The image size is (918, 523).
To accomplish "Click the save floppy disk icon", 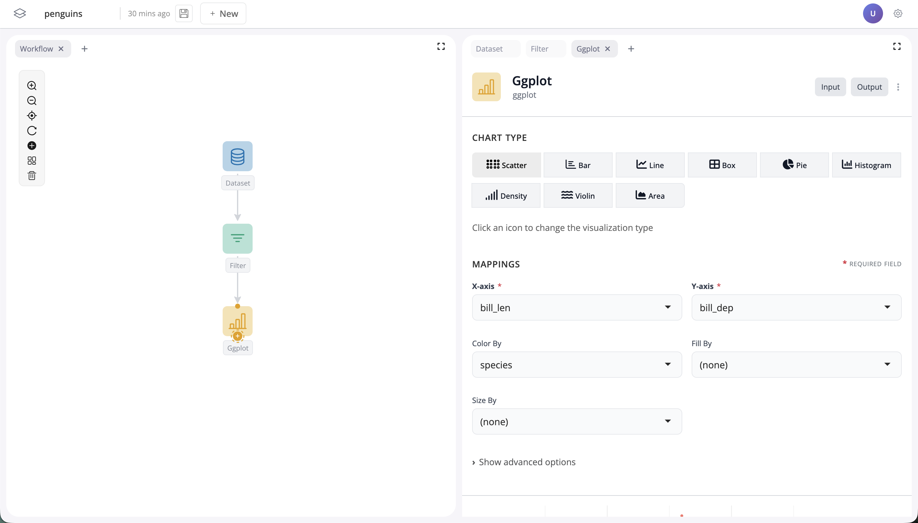I will pyautogui.click(x=184, y=14).
